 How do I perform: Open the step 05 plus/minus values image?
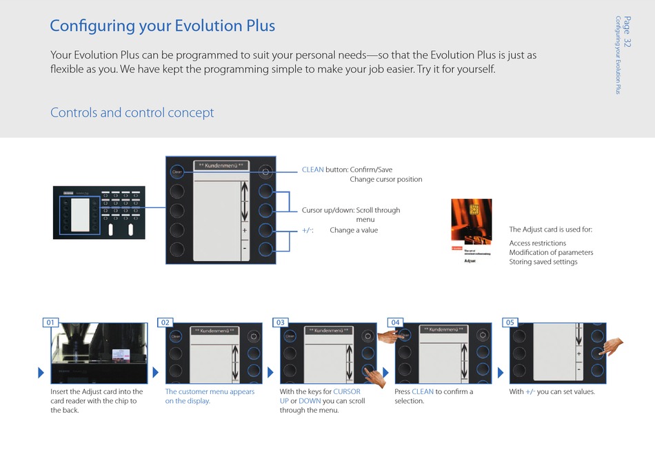pyautogui.click(x=558, y=353)
